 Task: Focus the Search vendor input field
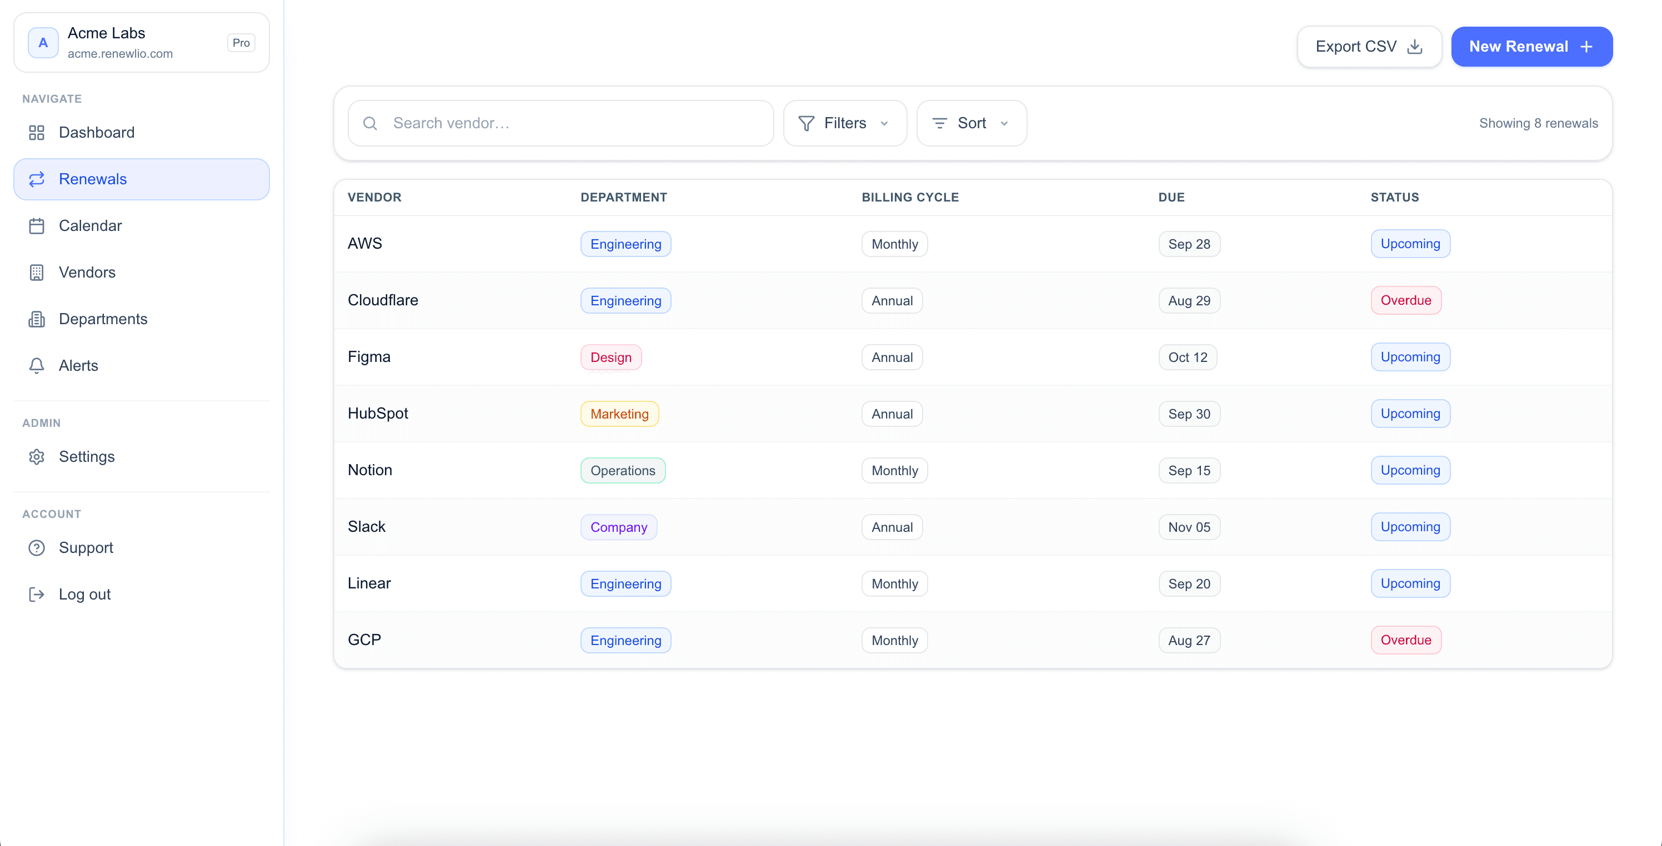pyautogui.click(x=560, y=123)
